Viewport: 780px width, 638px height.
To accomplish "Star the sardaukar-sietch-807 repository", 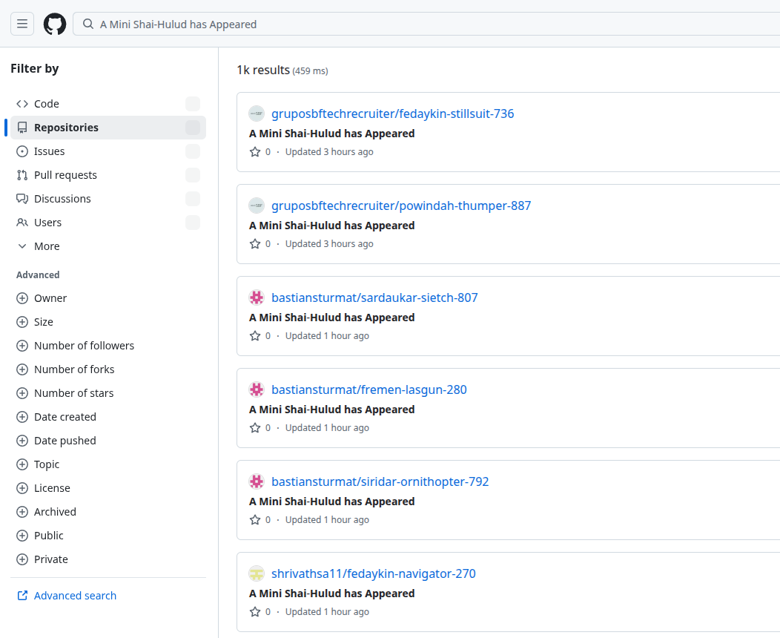I will [255, 335].
